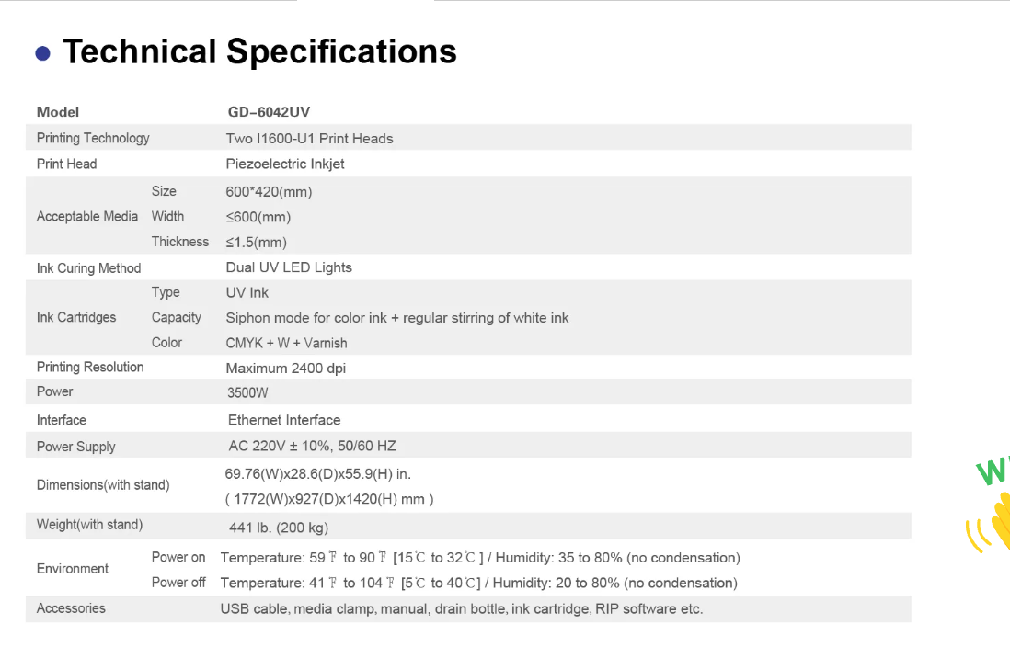Screen dimensions: 1010x658
Task: Click the blue bullet before Technical Specifications
Action: tap(42, 53)
